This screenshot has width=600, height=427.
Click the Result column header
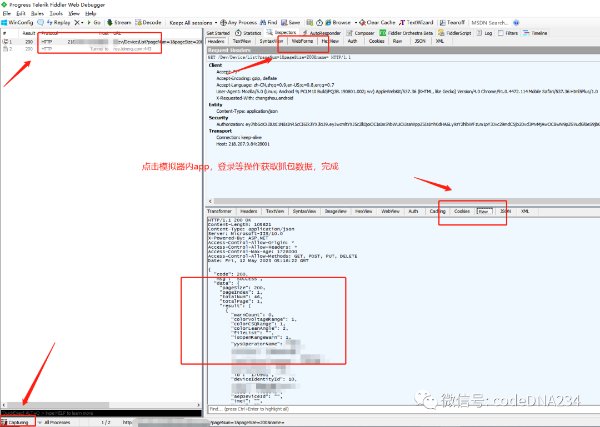[29, 33]
